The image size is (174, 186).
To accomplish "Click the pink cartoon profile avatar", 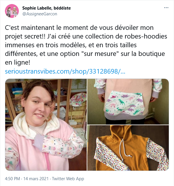I will tap(12, 11).
